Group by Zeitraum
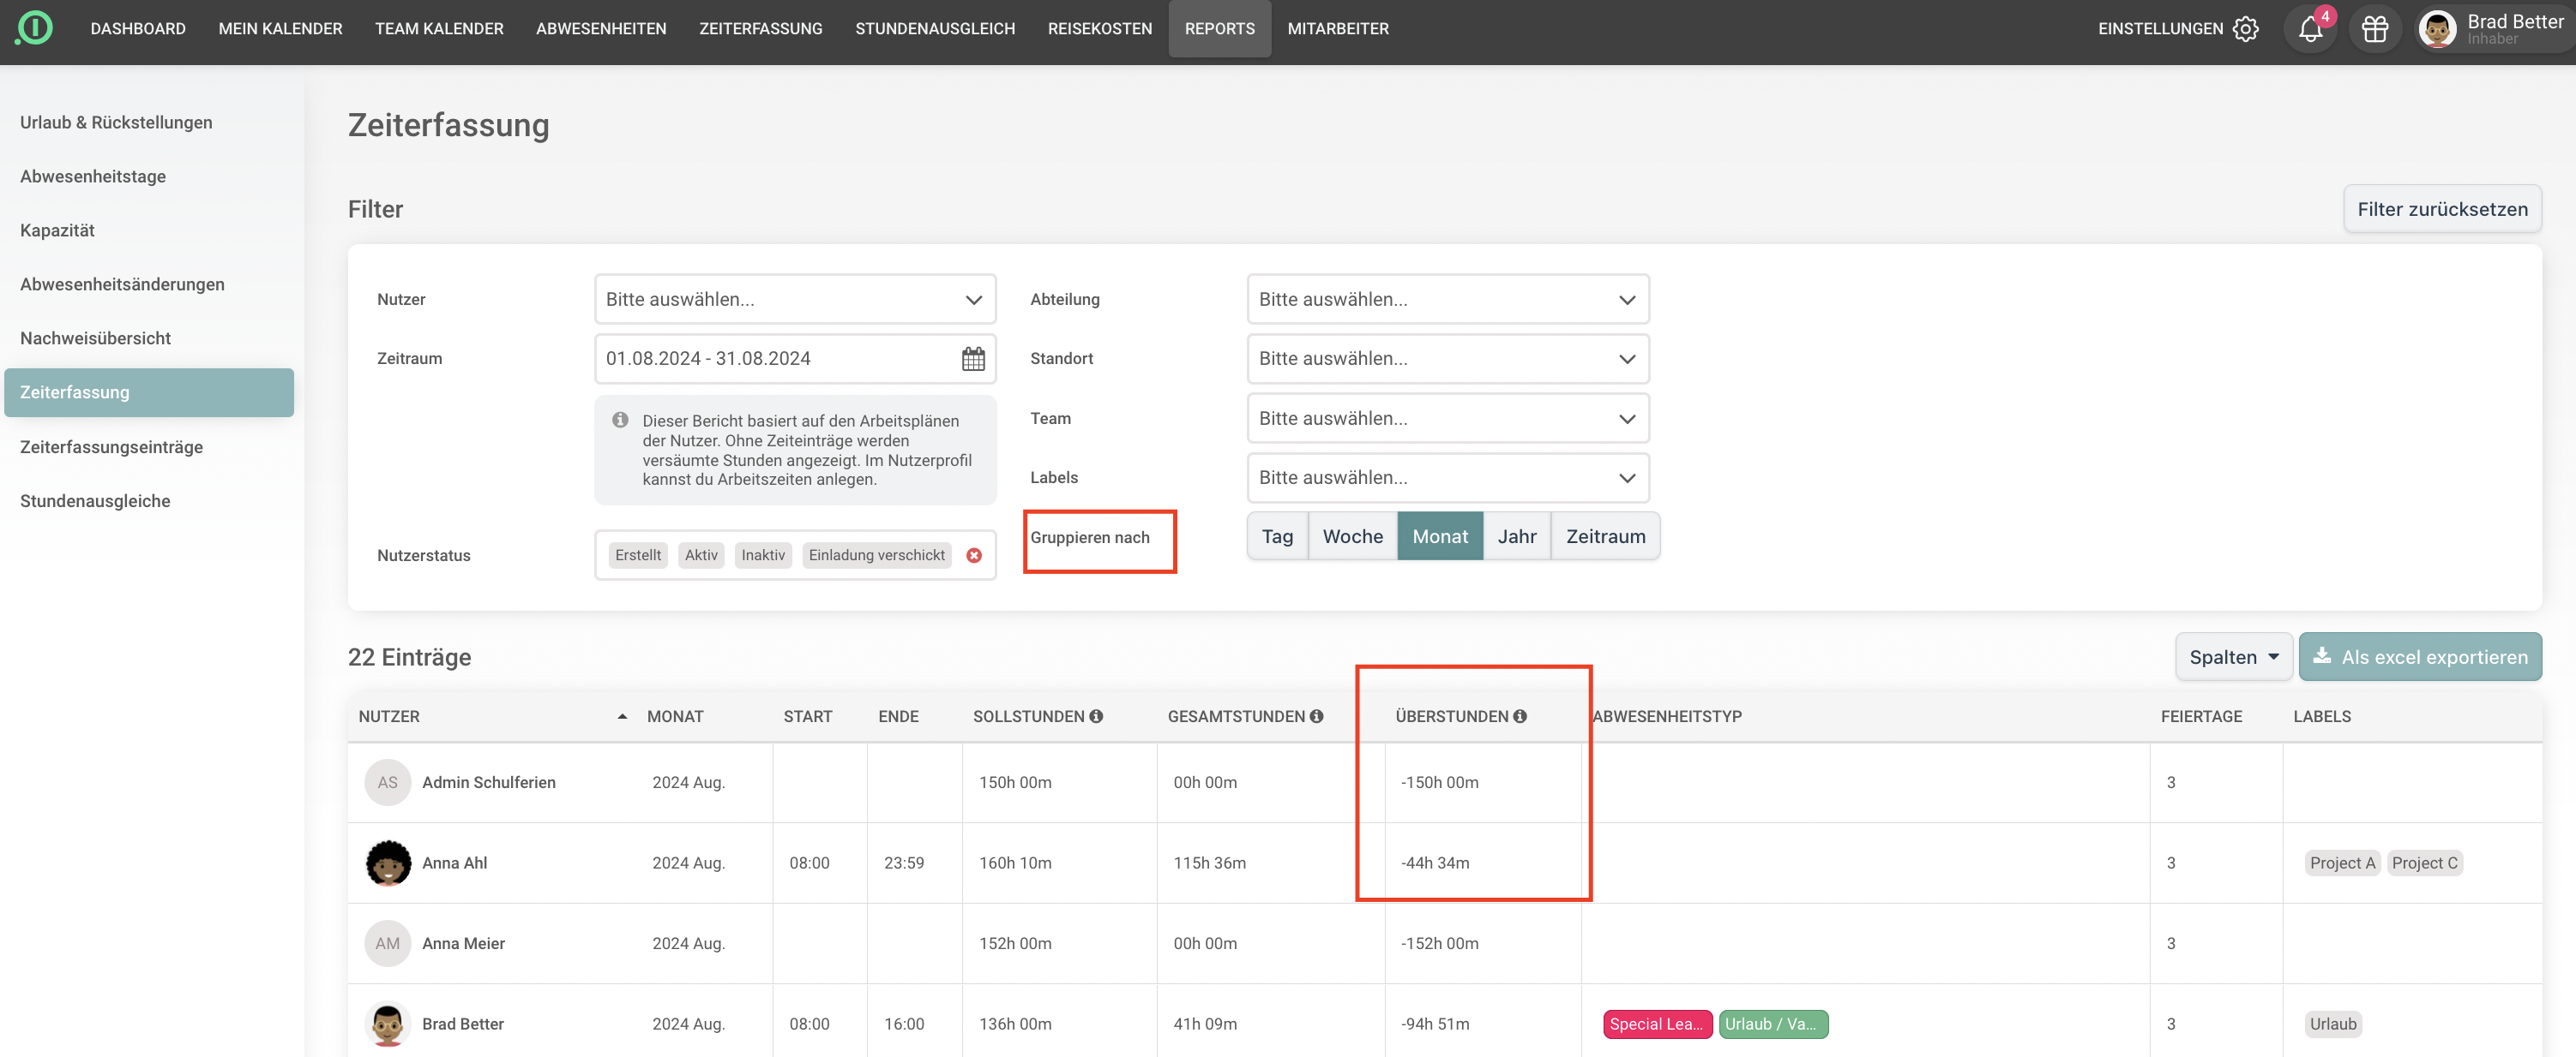This screenshot has width=2576, height=1057. (1605, 536)
